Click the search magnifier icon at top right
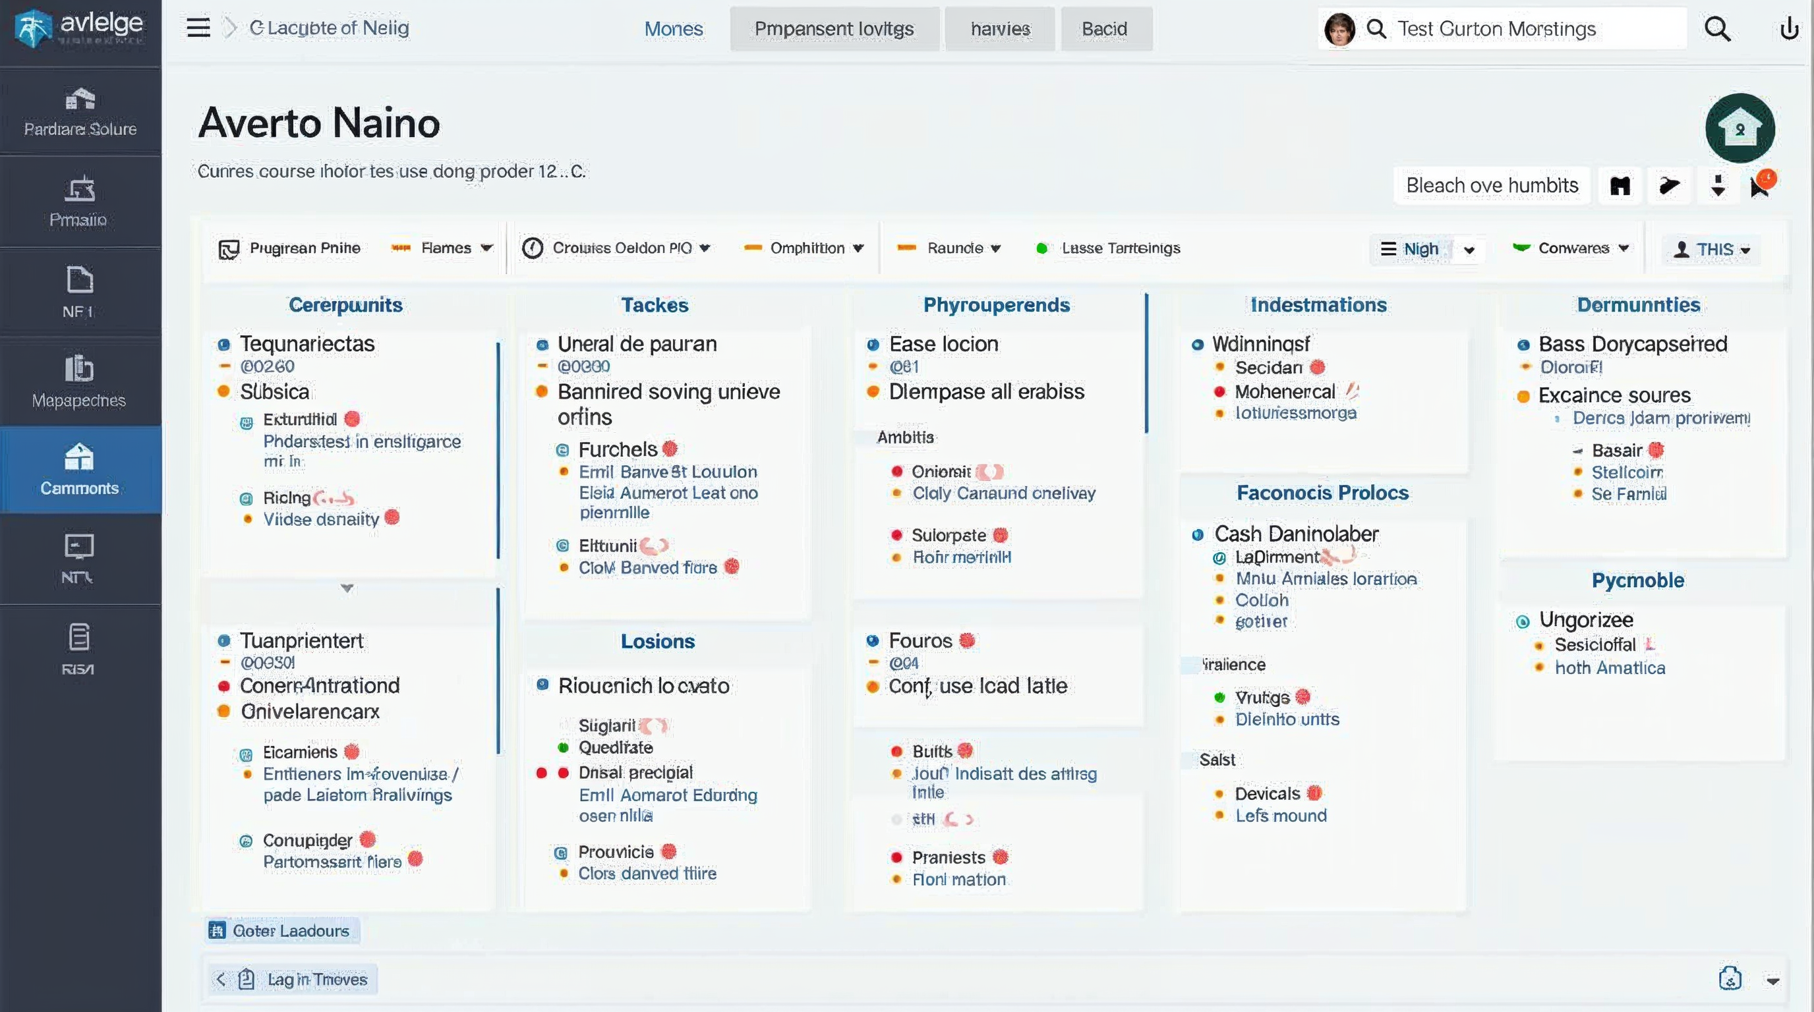This screenshot has width=1814, height=1012. (1717, 29)
